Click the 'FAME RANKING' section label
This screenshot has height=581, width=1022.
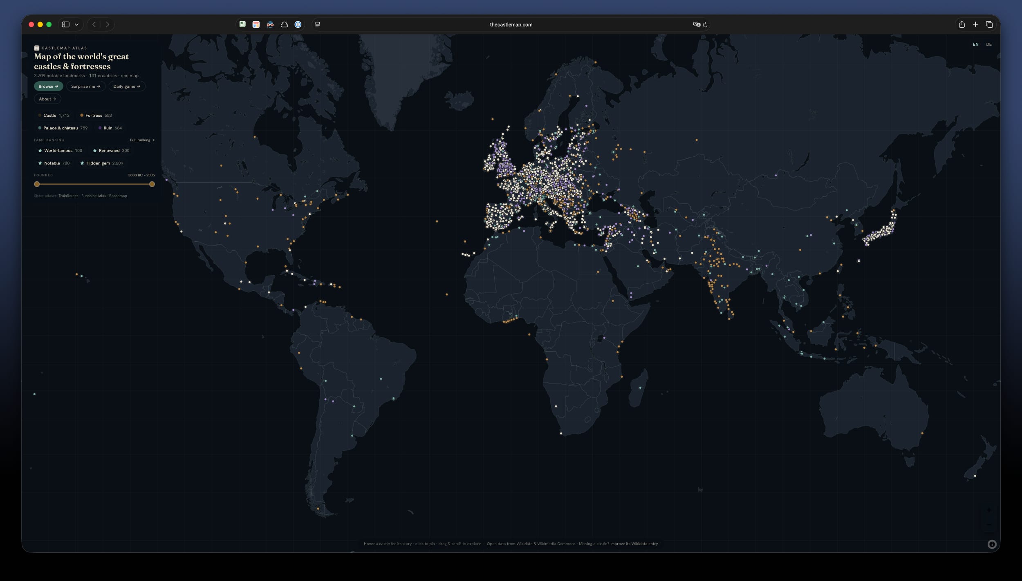[x=49, y=140]
